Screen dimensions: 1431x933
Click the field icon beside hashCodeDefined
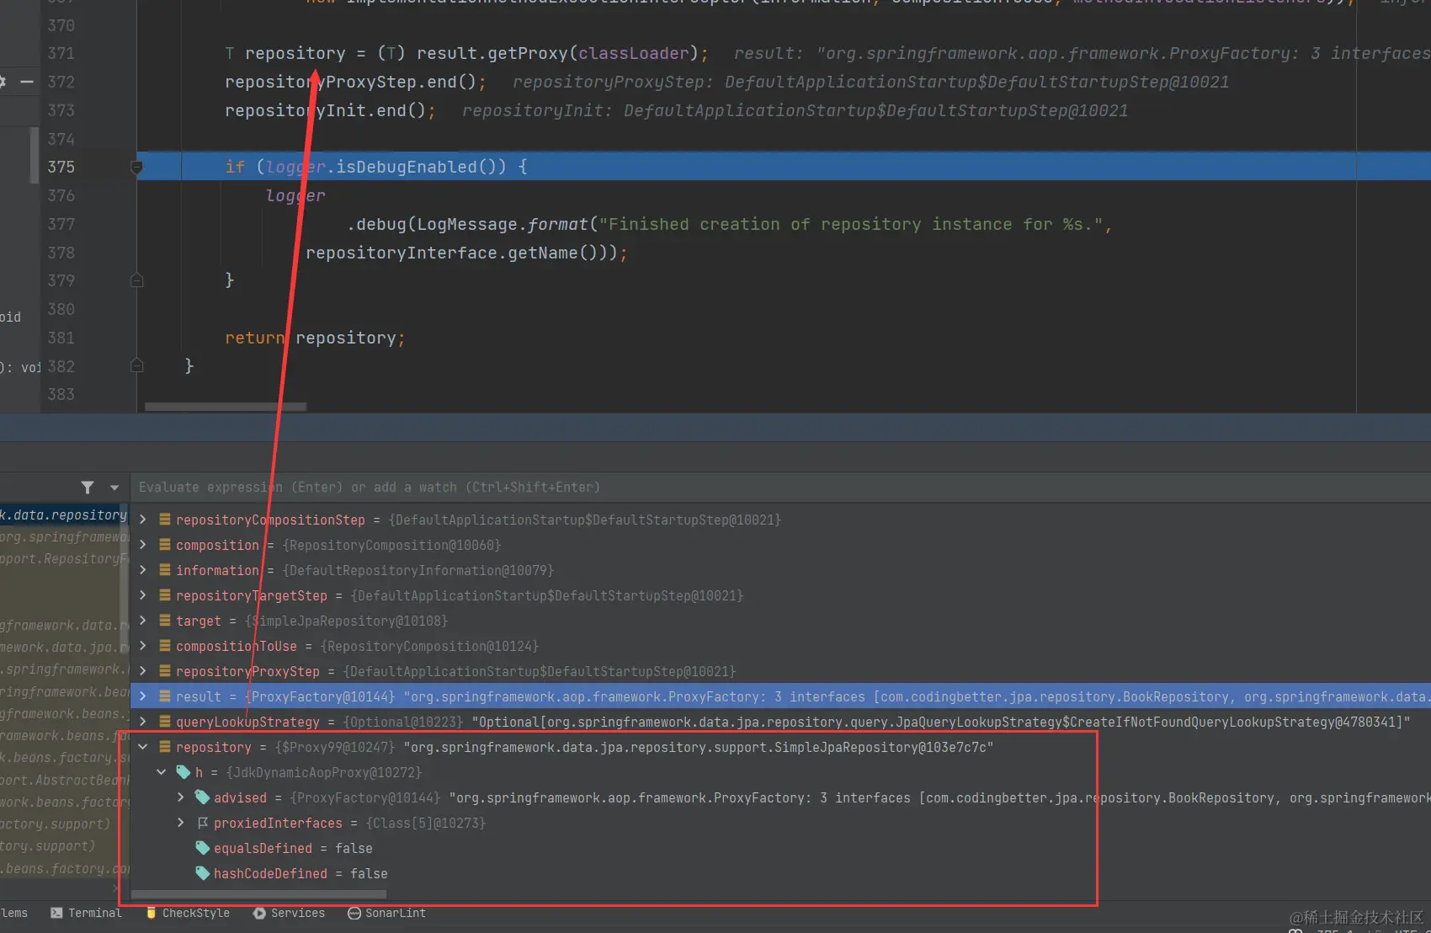click(x=202, y=873)
